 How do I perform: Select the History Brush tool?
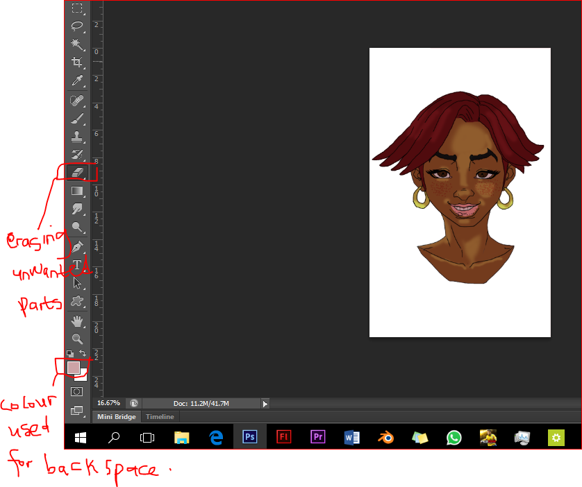[77, 155]
